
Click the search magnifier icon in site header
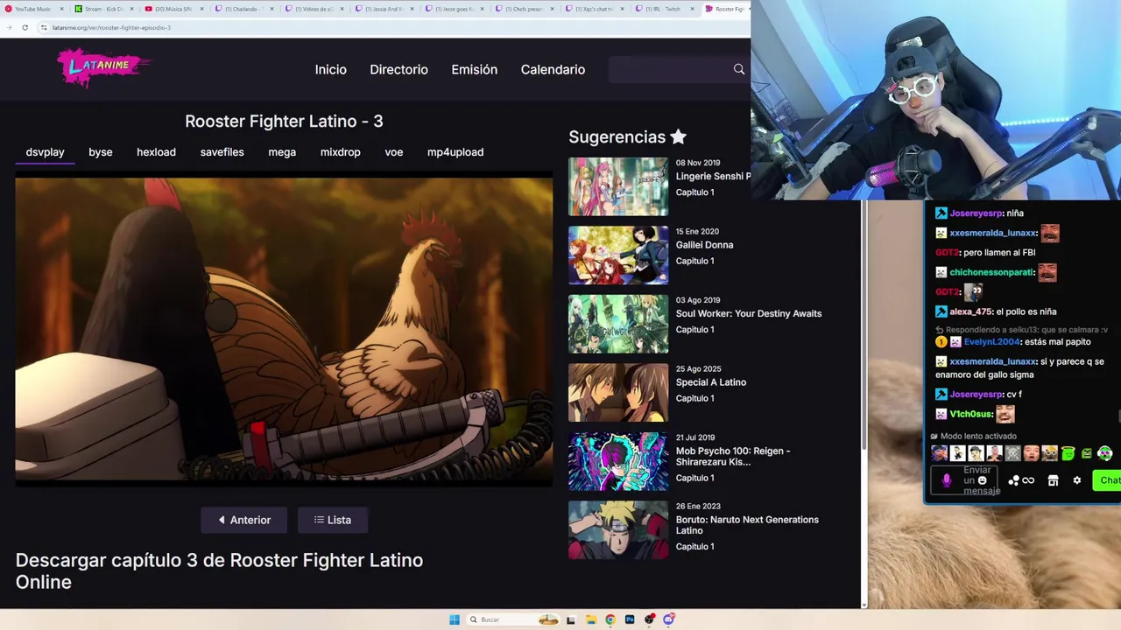coord(739,69)
